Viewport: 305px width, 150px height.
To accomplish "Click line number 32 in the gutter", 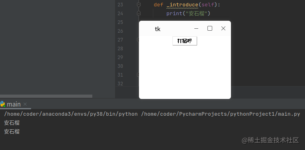I will pos(120,83).
